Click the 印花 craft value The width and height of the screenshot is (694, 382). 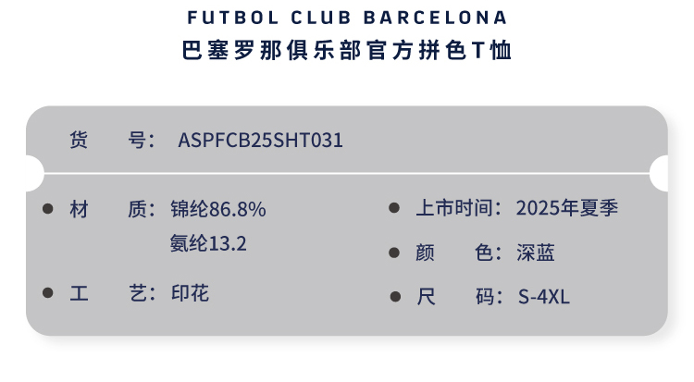point(190,294)
